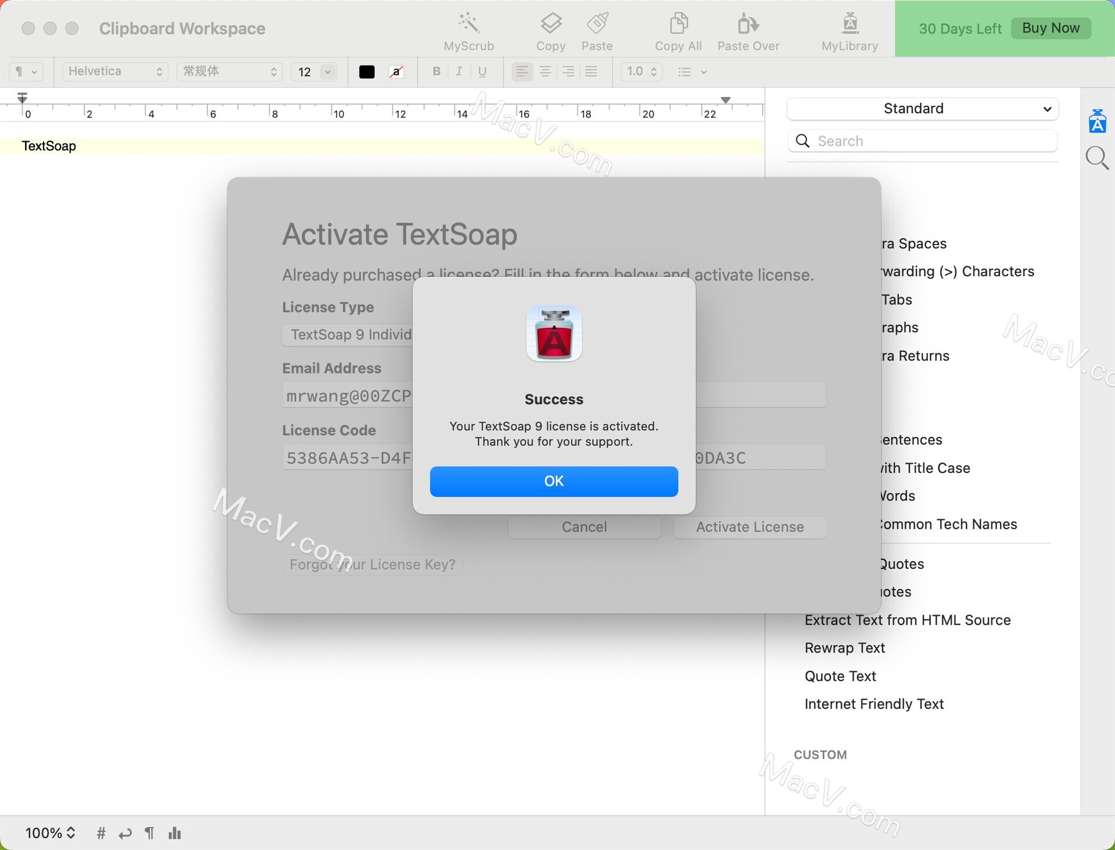Toggle bold formatting
The height and width of the screenshot is (850, 1115).
pos(436,71)
